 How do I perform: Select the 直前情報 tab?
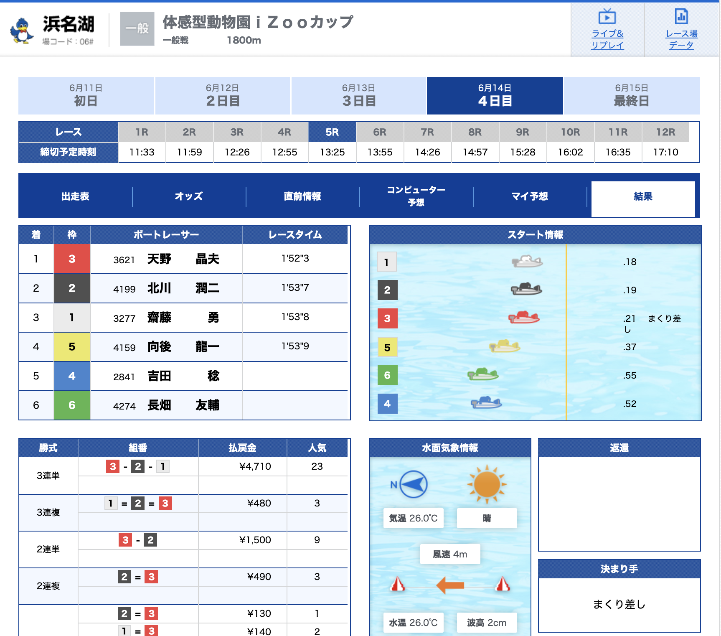(x=302, y=196)
